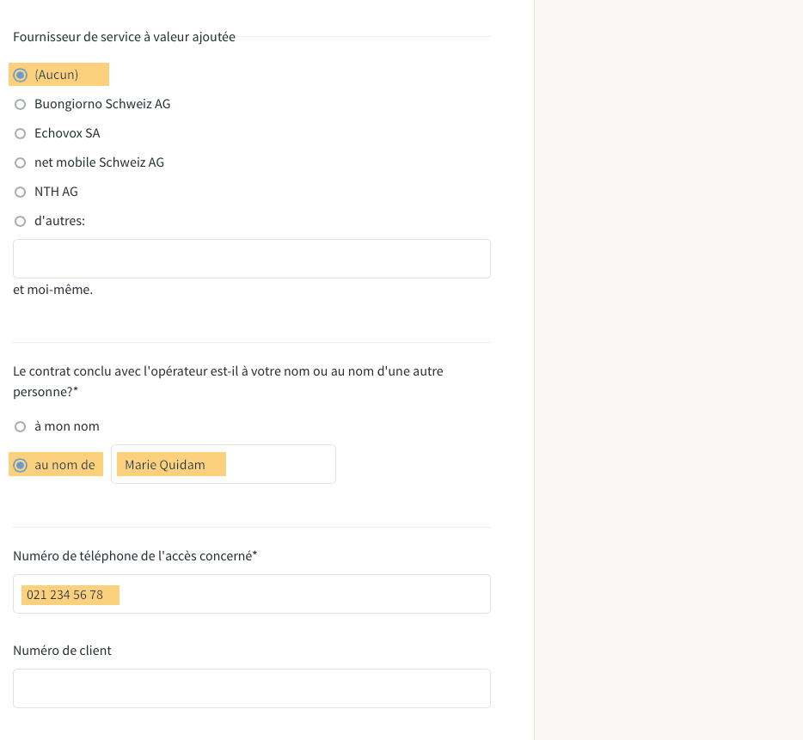Click Numéro de téléphone de l'accès concerné label
The width and height of the screenshot is (803, 740).
(x=135, y=556)
